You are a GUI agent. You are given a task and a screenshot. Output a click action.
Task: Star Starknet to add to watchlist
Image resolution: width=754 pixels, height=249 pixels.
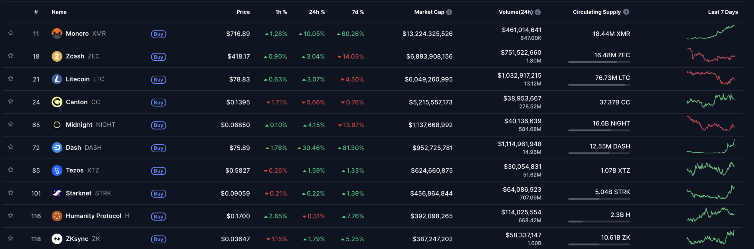pyautogui.click(x=11, y=193)
